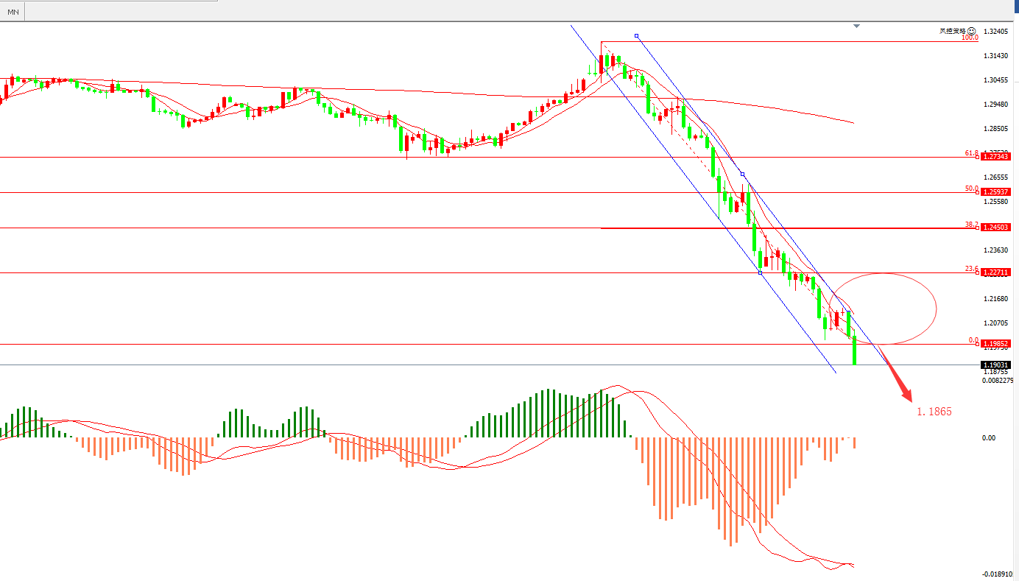
Task: Click the 1.25937 Fibonacci price label
Action: coord(995,192)
